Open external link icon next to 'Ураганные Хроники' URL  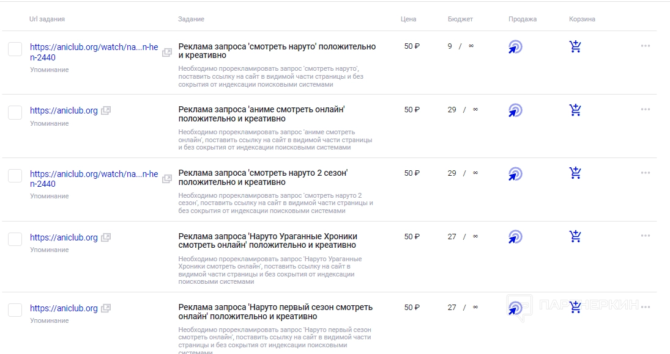tap(106, 237)
